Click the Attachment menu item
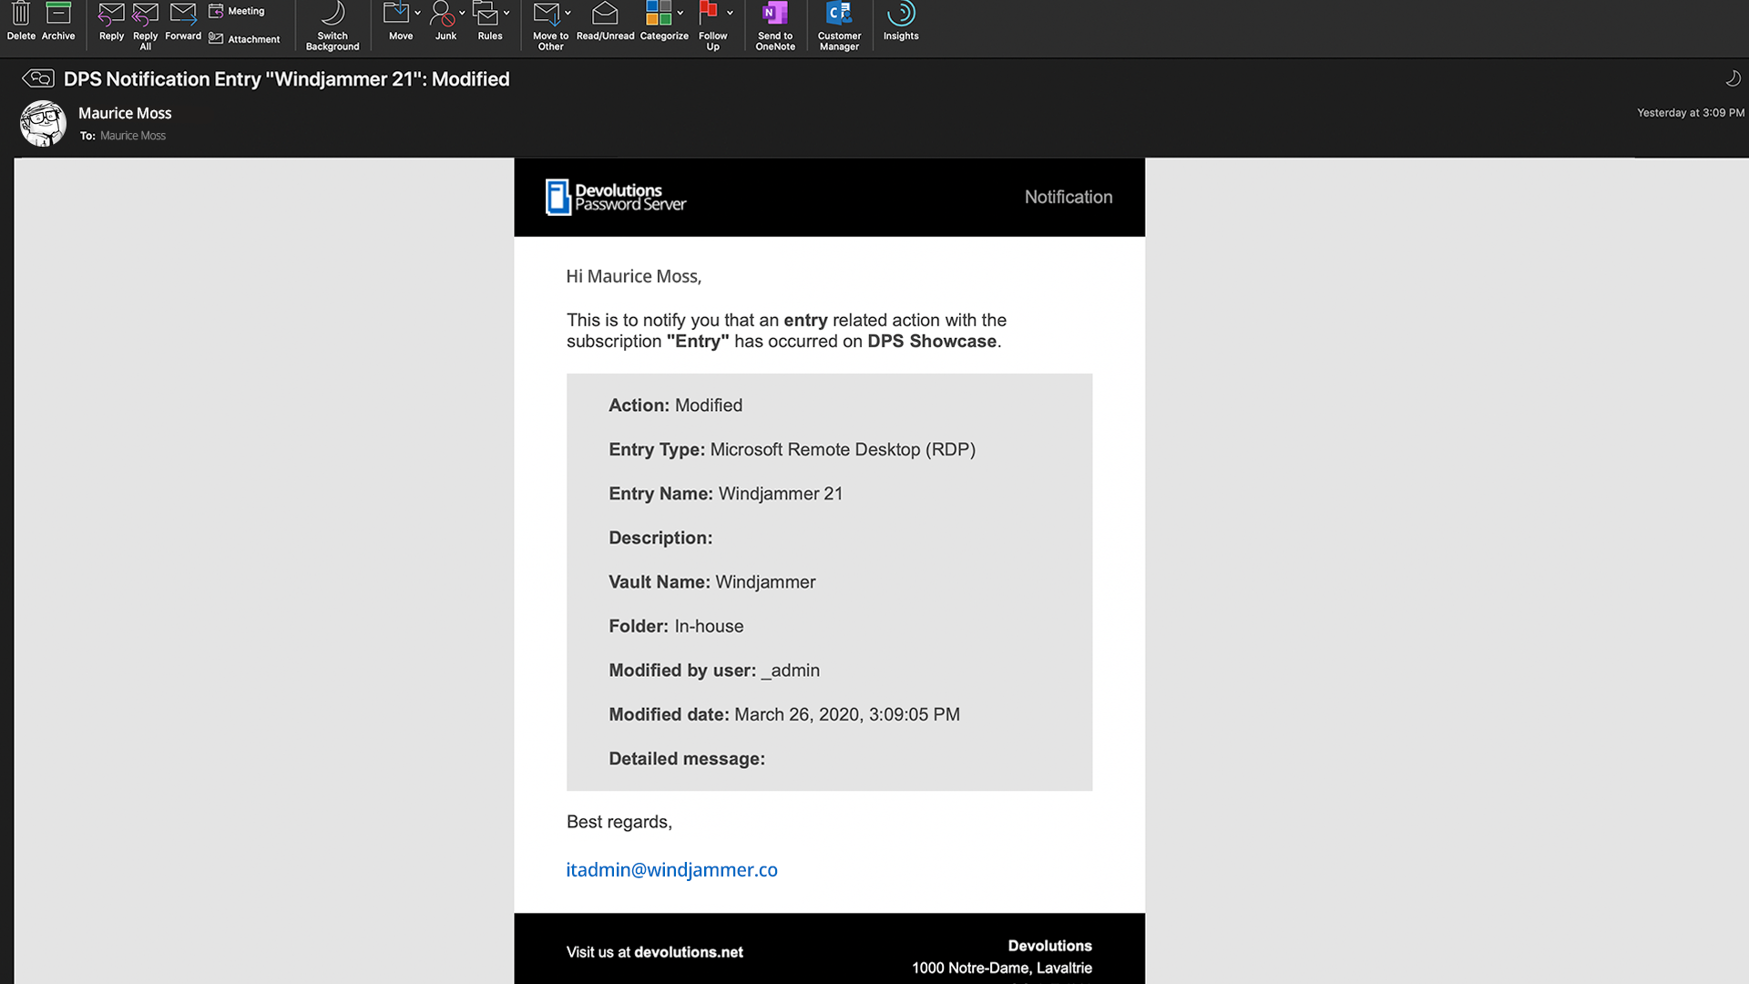Viewport: 1749px width, 984px height. point(245,34)
